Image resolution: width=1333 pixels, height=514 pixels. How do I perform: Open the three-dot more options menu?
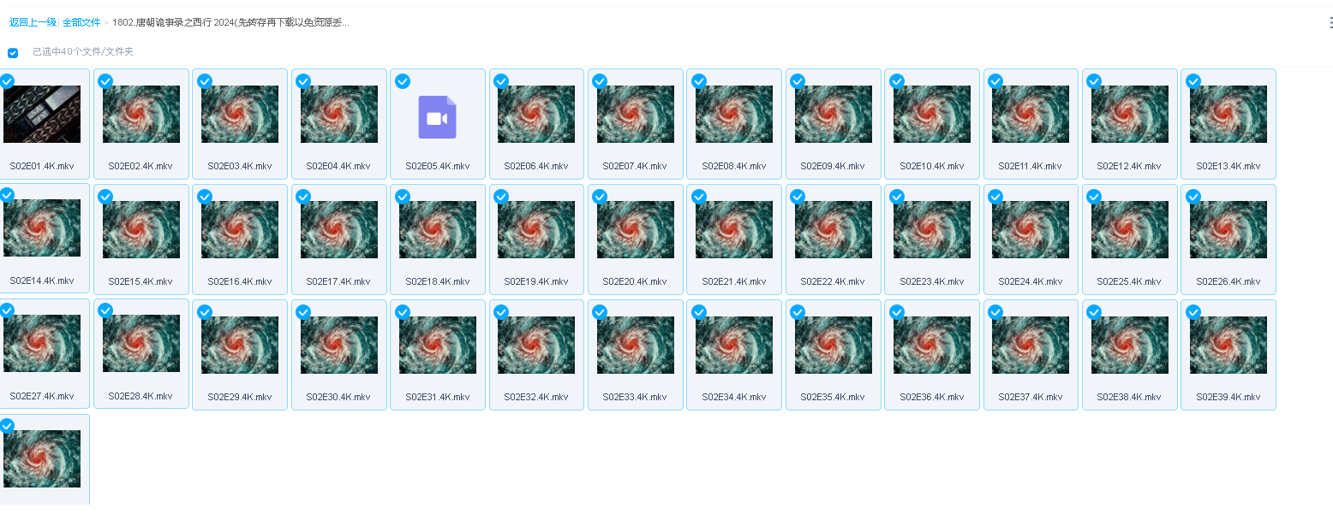tap(1330, 22)
